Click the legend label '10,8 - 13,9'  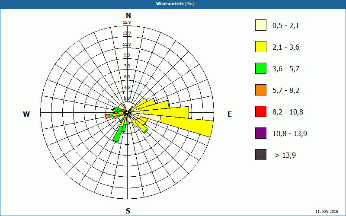pos(290,134)
